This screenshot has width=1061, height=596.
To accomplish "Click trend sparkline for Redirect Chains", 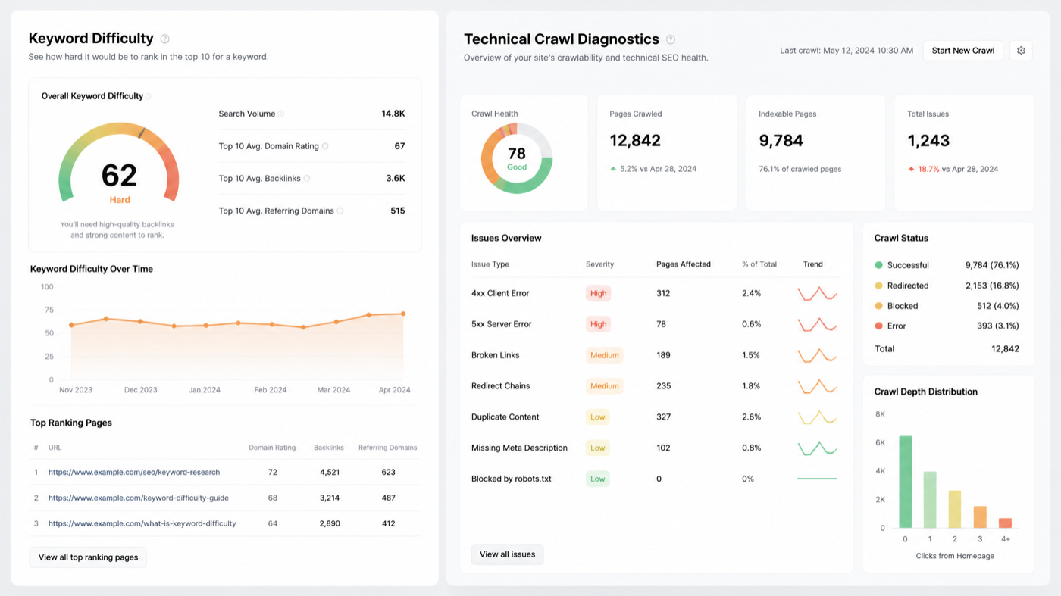I will click(x=817, y=386).
